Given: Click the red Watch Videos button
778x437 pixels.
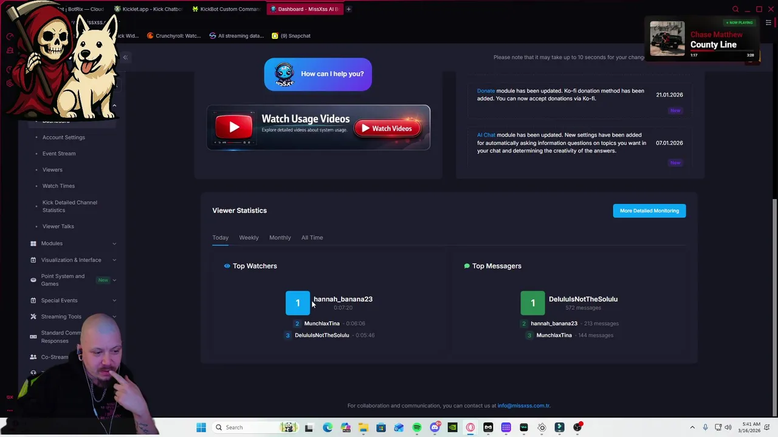Looking at the screenshot, I should coord(387,128).
